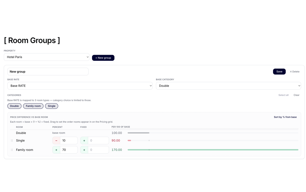Screen dimensions: 306x192
Task: Click the PERCENT column header
Action: [x=57, y=127]
